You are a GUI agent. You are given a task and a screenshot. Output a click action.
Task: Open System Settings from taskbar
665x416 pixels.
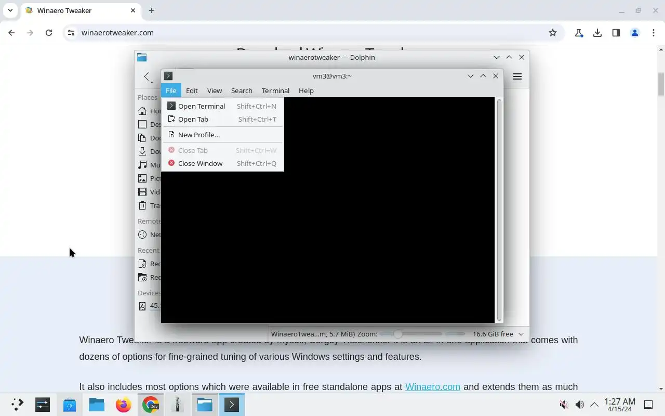(x=43, y=405)
